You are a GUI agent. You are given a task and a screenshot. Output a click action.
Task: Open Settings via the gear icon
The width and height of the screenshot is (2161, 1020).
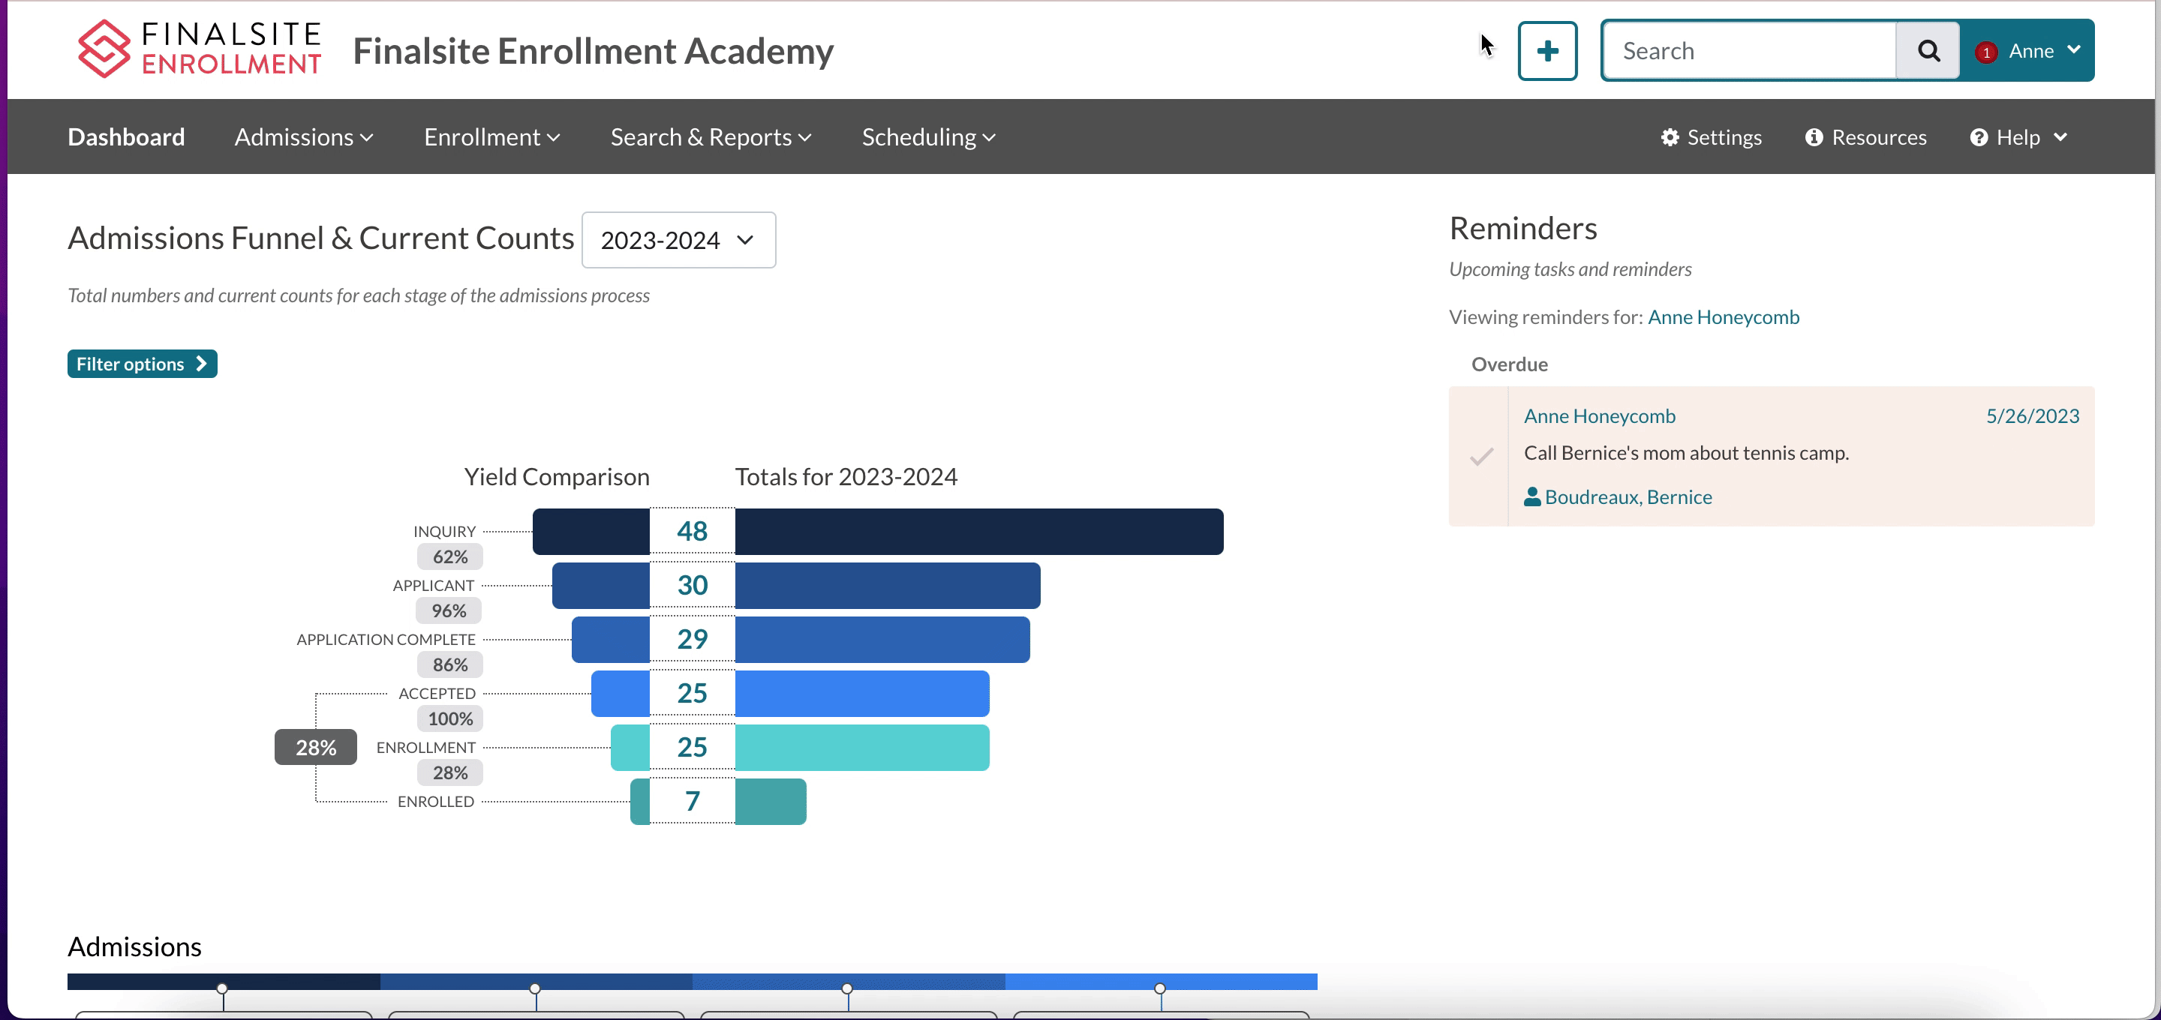point(1670,136)
